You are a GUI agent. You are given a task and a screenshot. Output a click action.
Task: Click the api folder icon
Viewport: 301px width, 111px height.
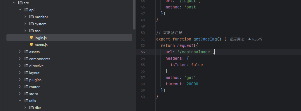click(x=26, y=10)
